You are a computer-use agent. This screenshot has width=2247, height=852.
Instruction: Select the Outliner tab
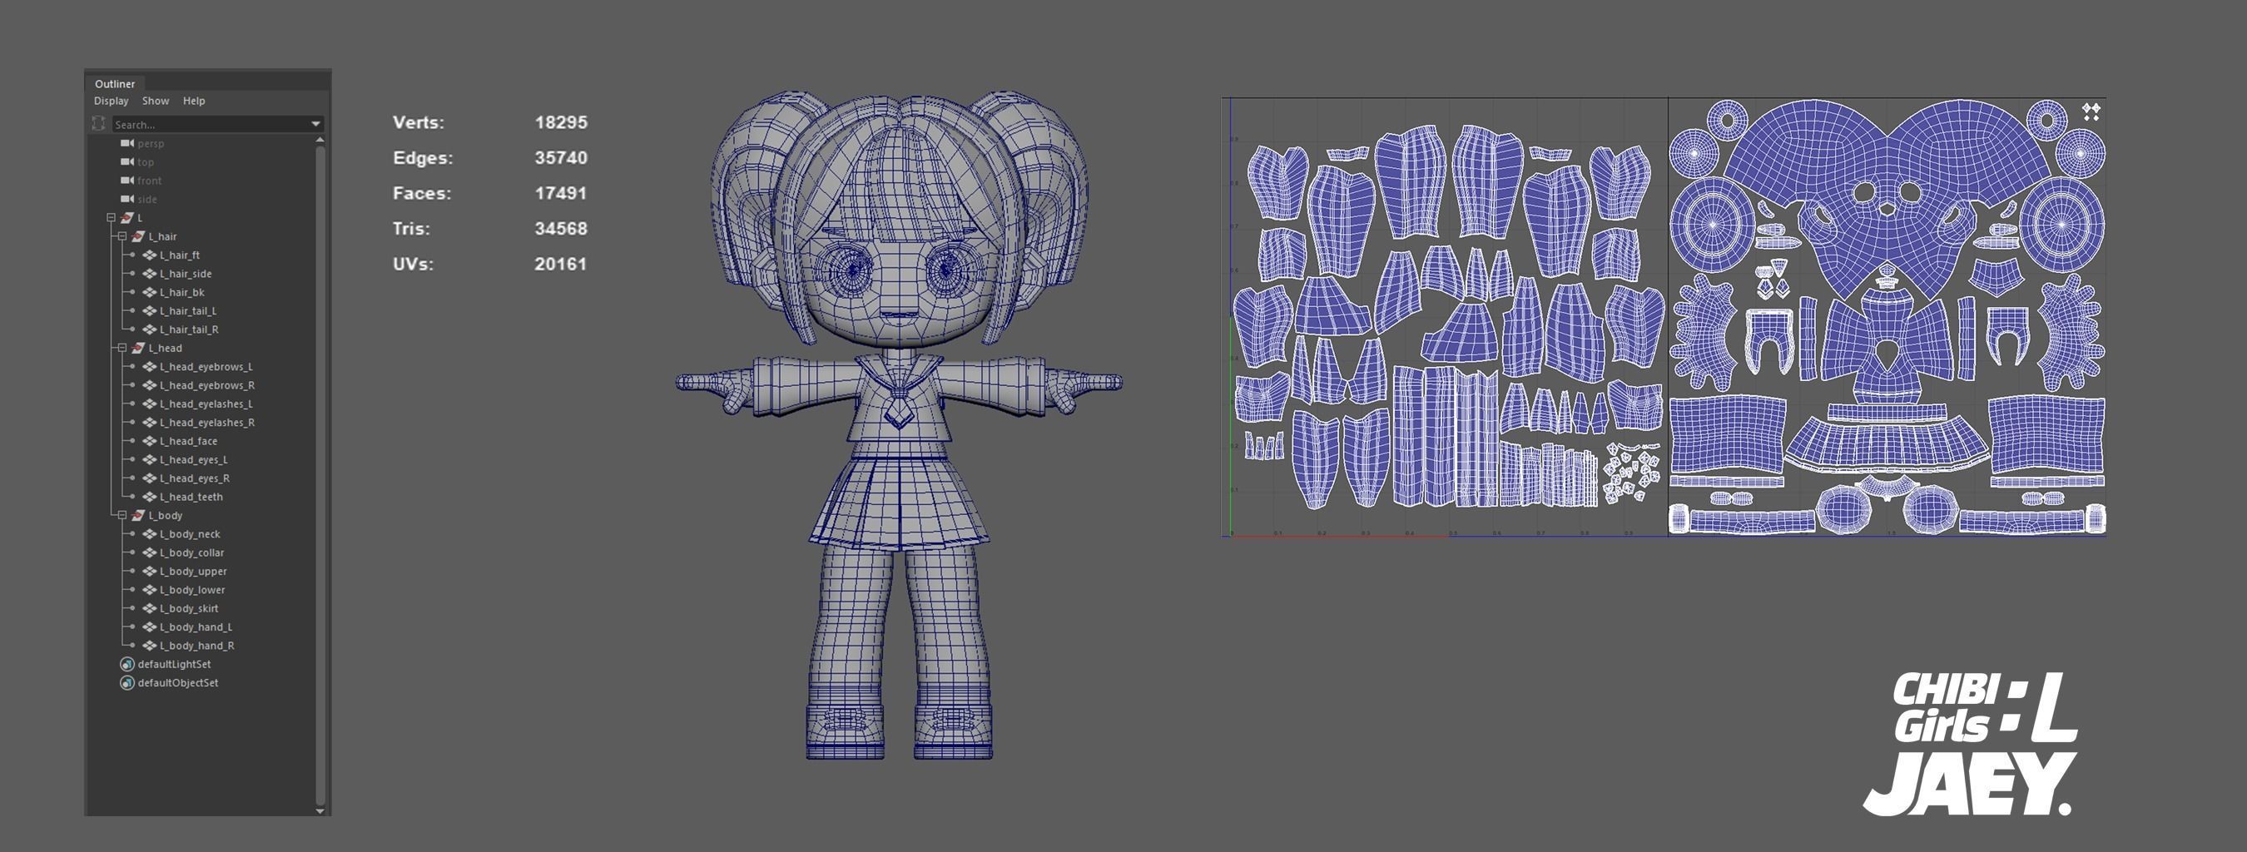(114, 84)
